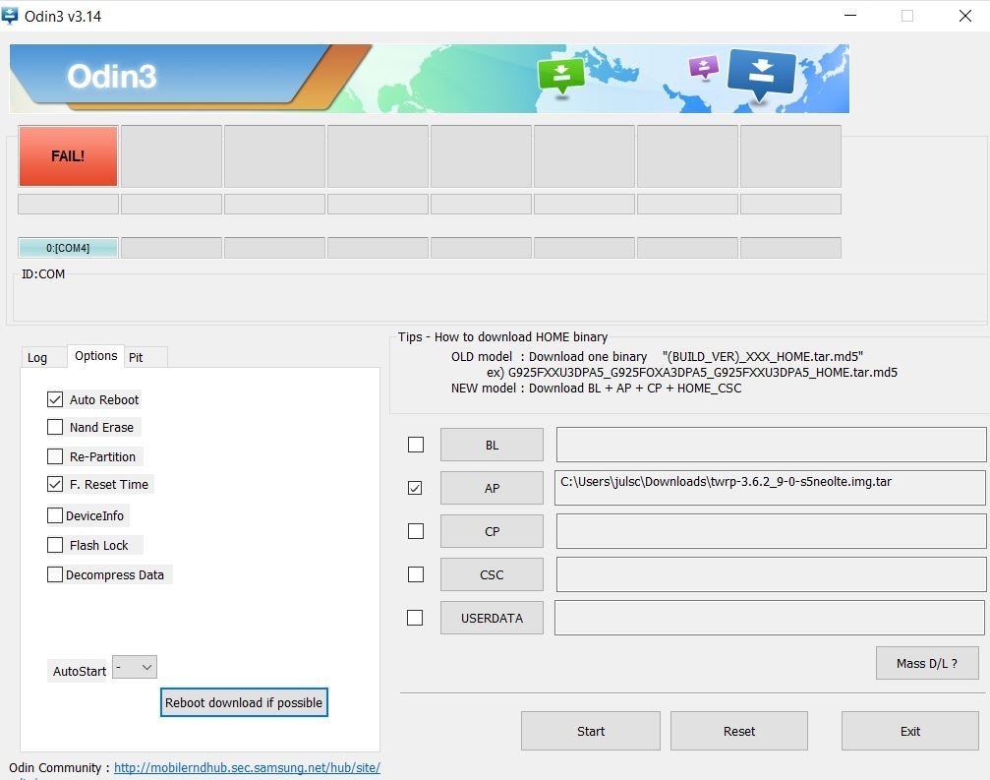Click the purple download bubble icon

704,67
